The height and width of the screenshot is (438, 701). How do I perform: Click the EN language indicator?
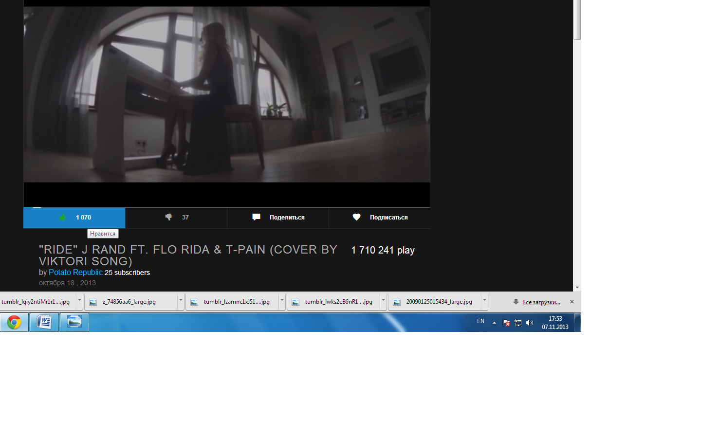pyautogui.click(x=480, y=321)
